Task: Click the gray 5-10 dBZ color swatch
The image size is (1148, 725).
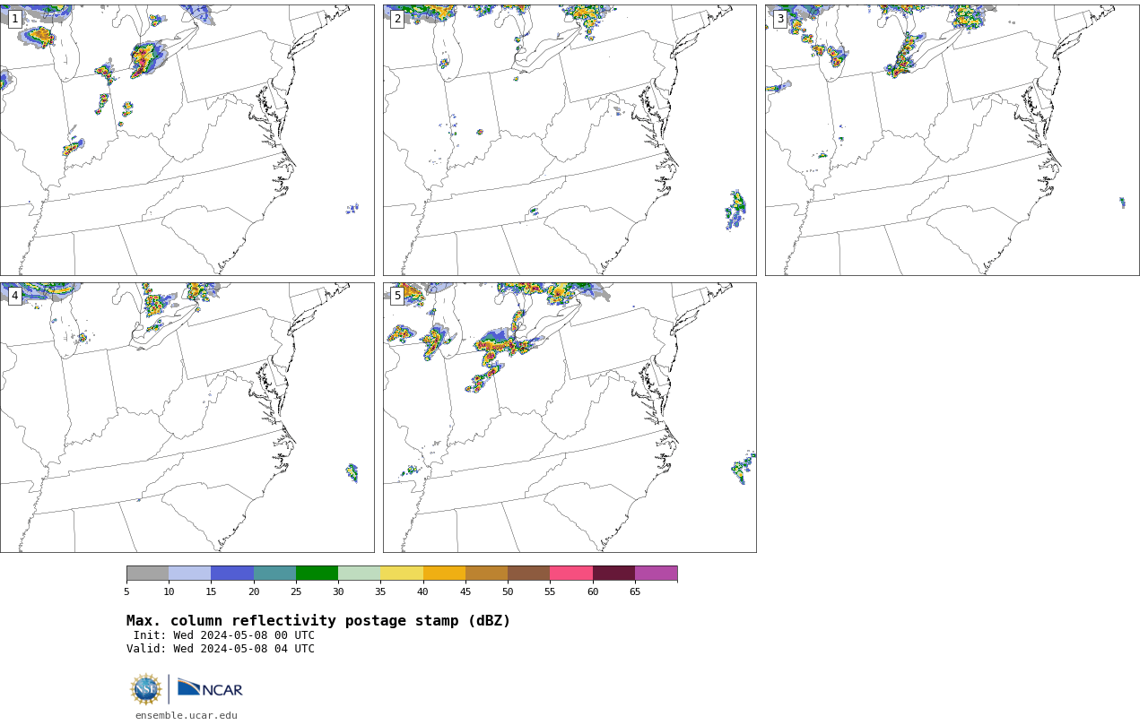Action: [x=147, y=574]
